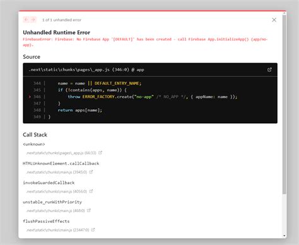Click the 'Call Stack' heading
299x245 pixels.
pyautogui.click(x=35, y=134)
